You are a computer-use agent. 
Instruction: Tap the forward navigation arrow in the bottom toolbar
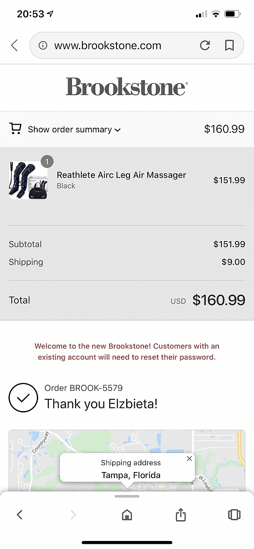pyautogui.click(x=73, y=515)
